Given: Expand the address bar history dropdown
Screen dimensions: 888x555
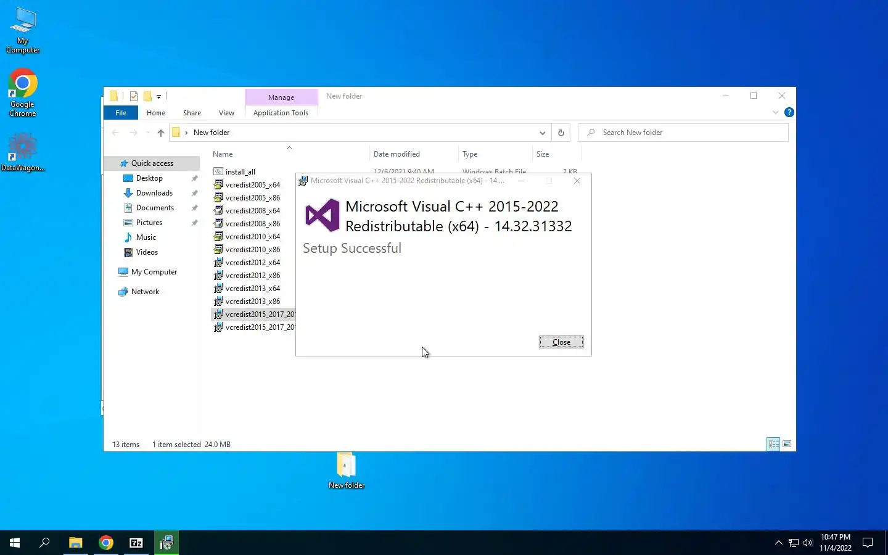Looking at the screenshot, I should [542, 133].
